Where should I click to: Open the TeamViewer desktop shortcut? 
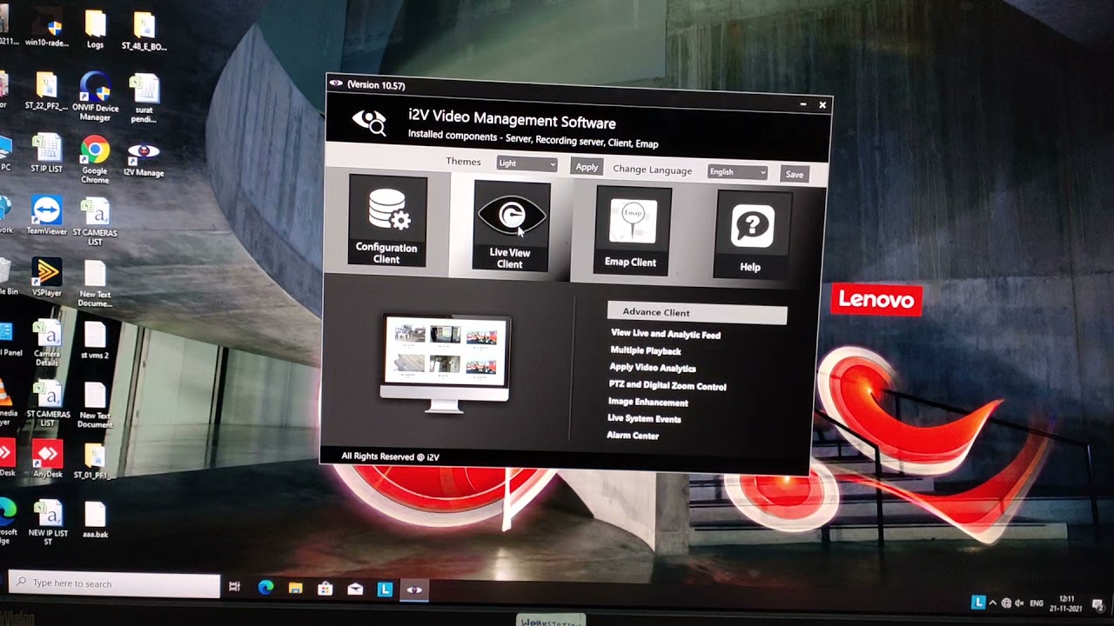[47, 216]
